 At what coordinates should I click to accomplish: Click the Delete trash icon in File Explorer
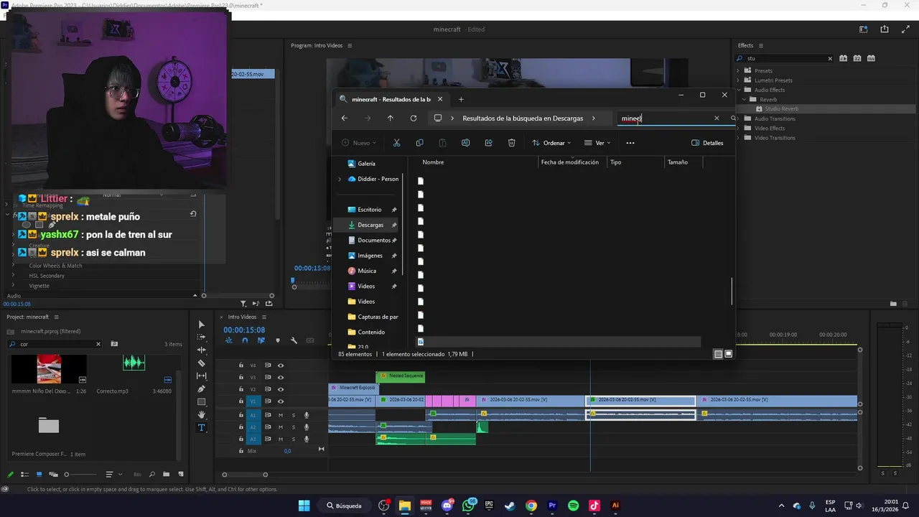(x=511, y=143)
